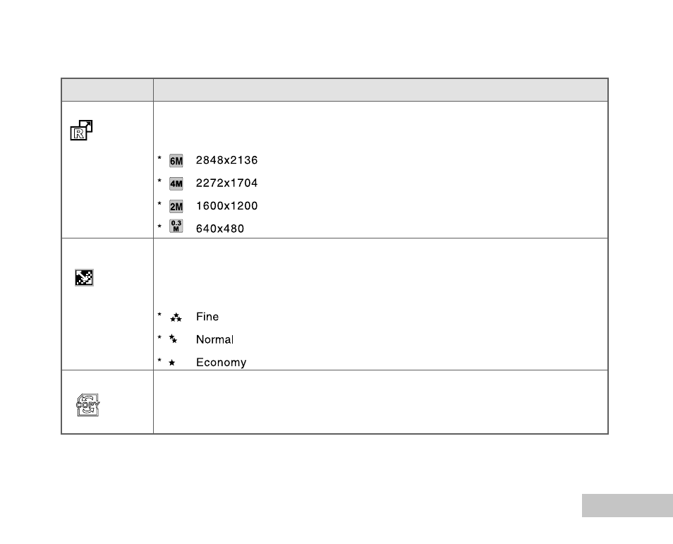Select the Normal quality label
The height and width of the screenshot is (544, 673).
pyautogui.click(x=214, y=339)
